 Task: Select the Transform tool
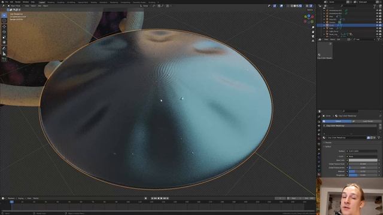point(4,42)
